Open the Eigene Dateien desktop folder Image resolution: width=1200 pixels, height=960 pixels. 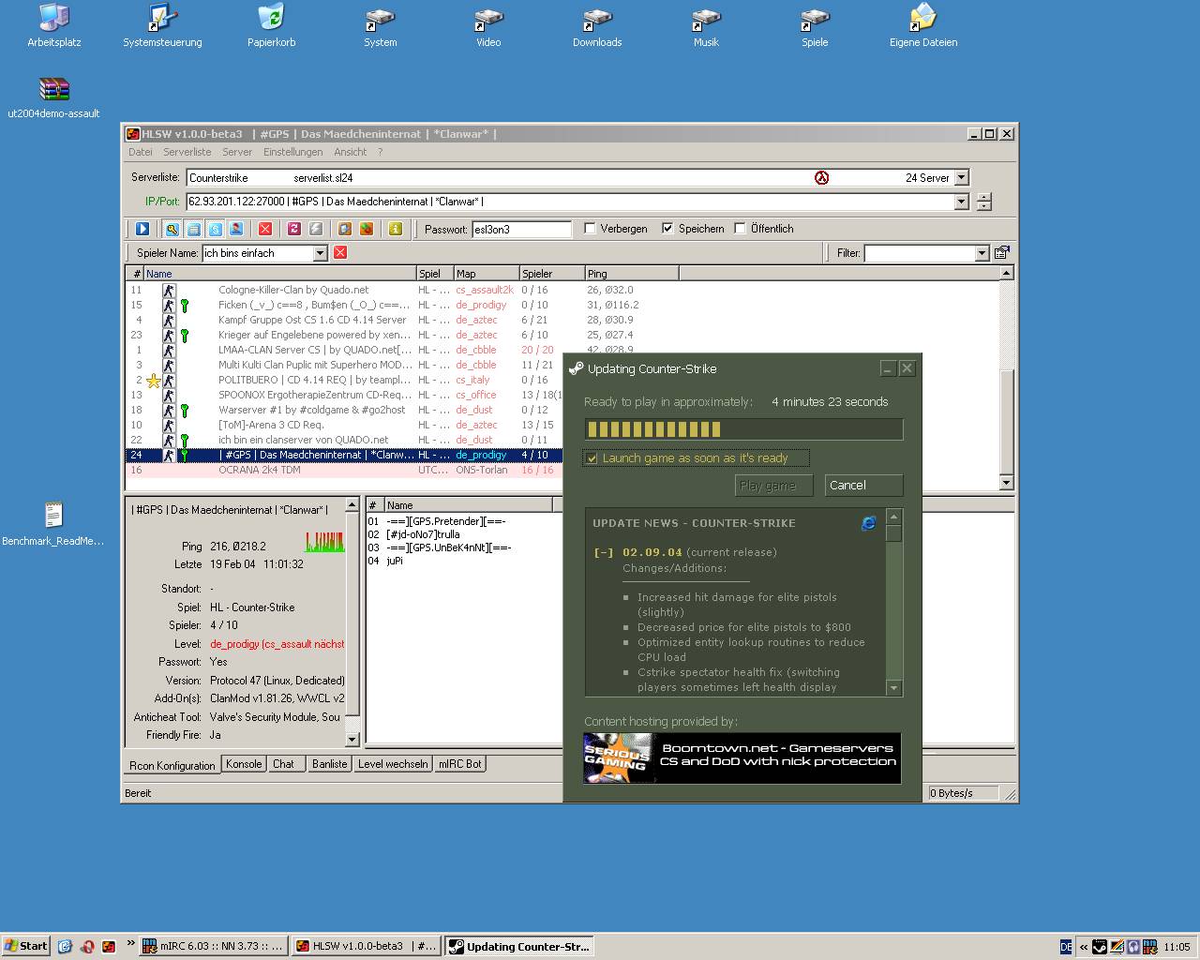923,25
